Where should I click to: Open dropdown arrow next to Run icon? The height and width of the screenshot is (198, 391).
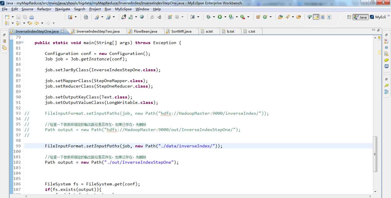click(x=225, y=17)
